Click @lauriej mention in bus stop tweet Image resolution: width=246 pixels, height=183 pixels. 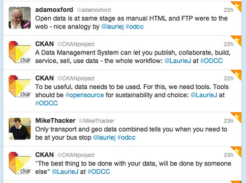pos(104,137)
